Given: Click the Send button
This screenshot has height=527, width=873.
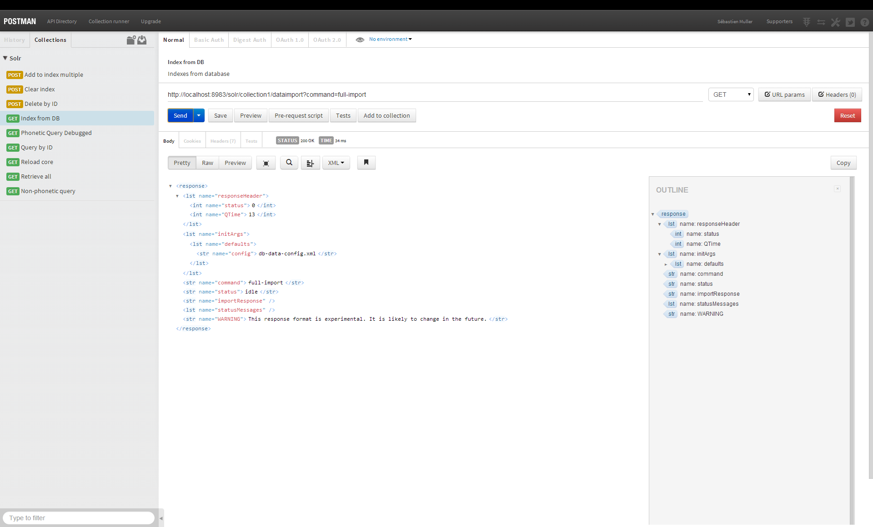Looking at the screenshot, I should pyautogui.click(x=181, y=115).
